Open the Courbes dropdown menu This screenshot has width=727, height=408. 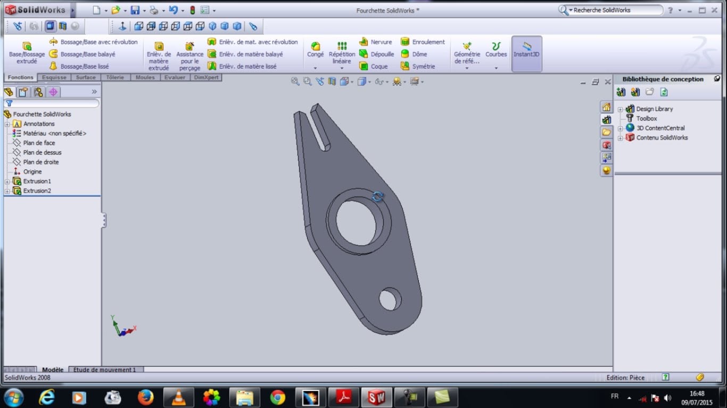(x=496, y=68)
